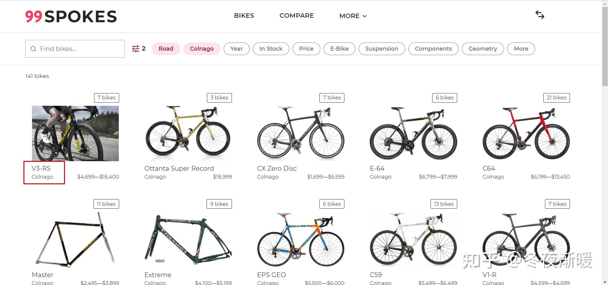Screen dimensions: 608x285
Task: Open the COMPARE page
Action: 297,16
